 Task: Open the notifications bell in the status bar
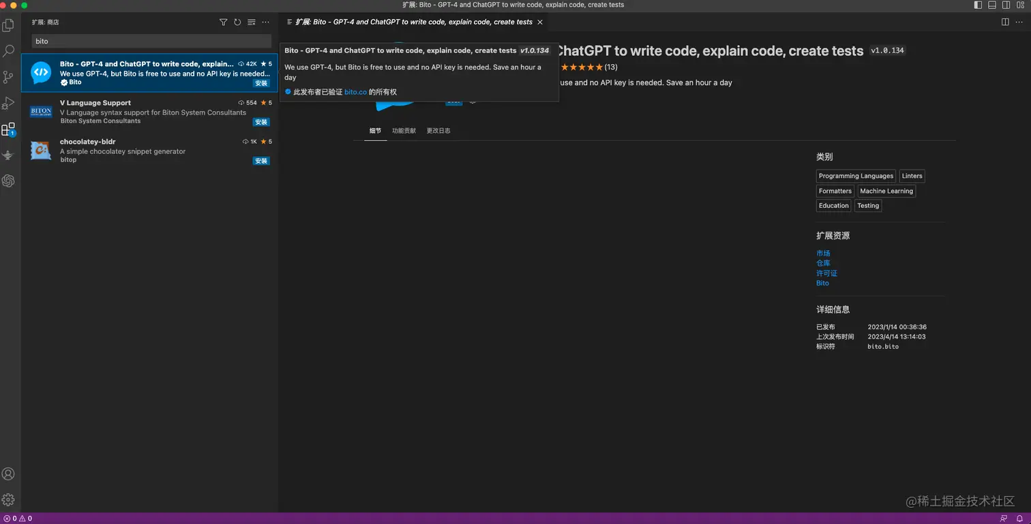pyautogui.click(x=1020, y=519)
